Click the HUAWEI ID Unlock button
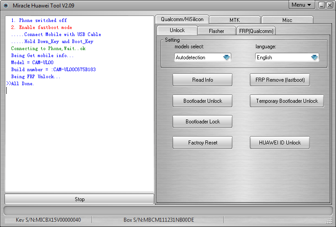 pyautogui.click(x=280, y=143)
